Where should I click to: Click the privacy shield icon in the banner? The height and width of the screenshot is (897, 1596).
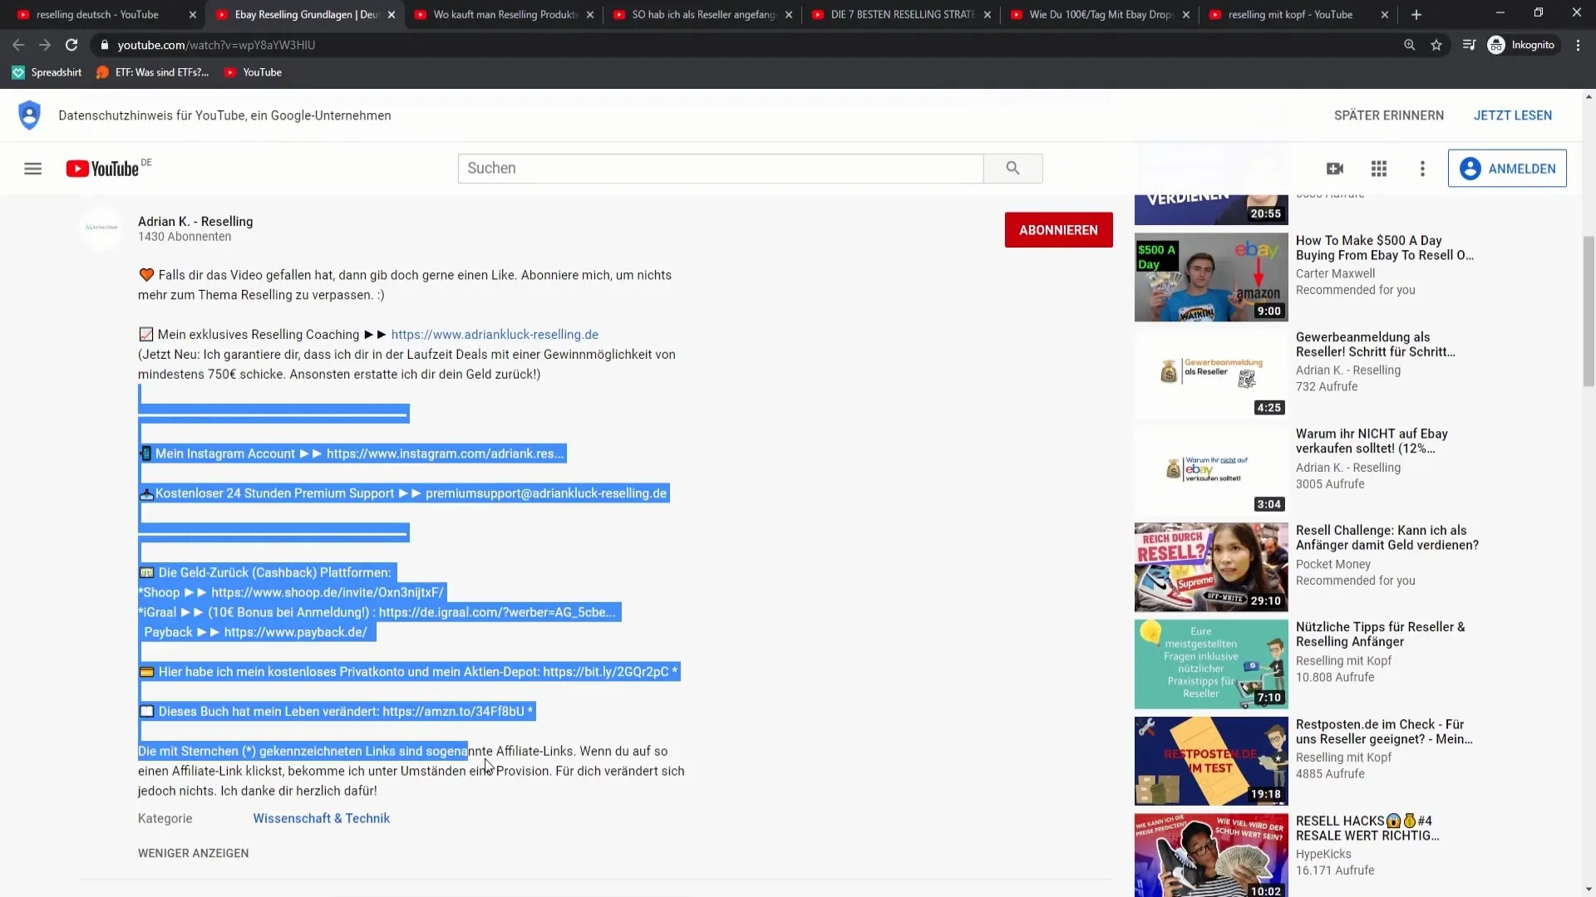(29, 115)
